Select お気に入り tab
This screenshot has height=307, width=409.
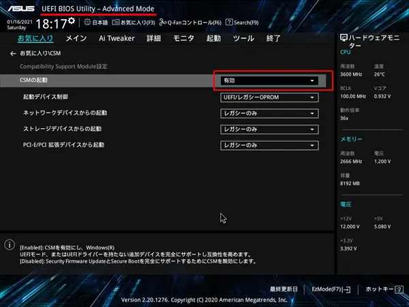(35, 38)
